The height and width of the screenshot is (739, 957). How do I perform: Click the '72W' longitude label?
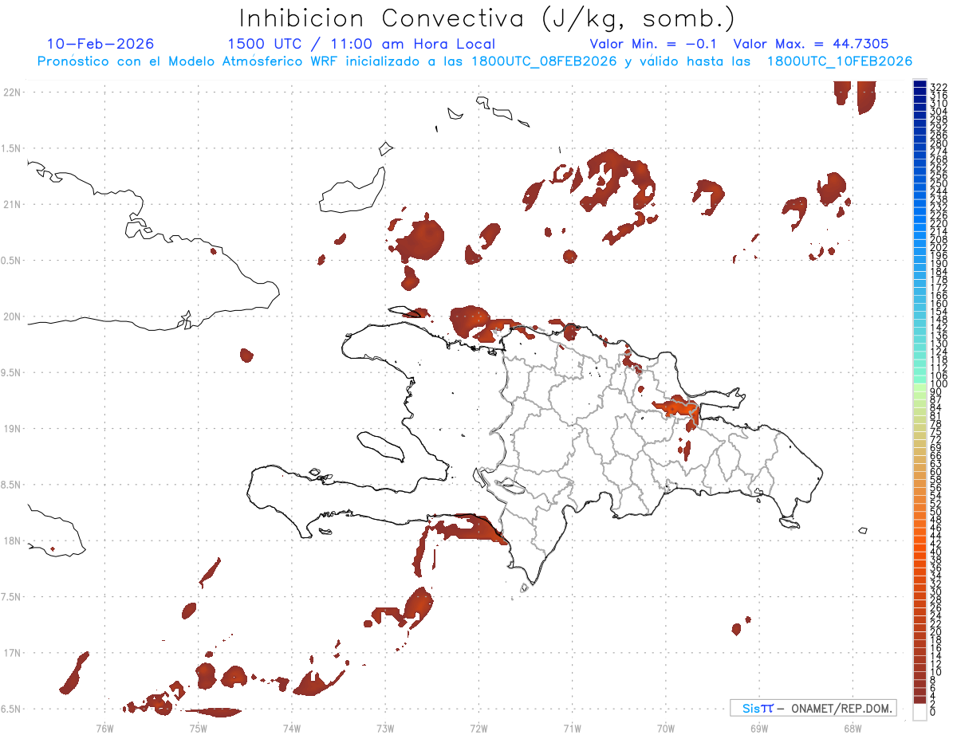[x=478, y=727]
